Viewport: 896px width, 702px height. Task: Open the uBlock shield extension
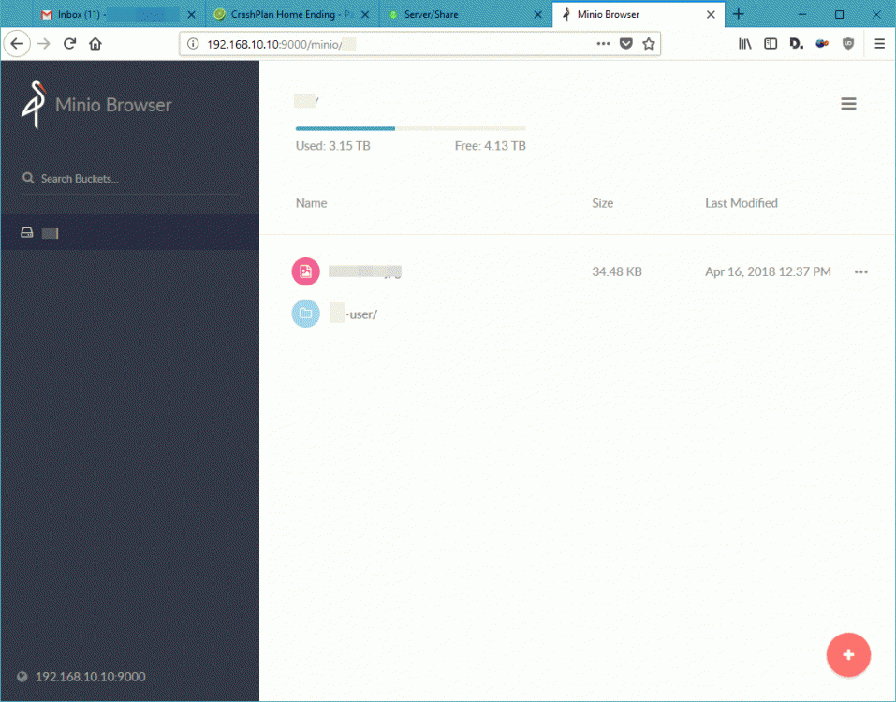click(848, 44)
